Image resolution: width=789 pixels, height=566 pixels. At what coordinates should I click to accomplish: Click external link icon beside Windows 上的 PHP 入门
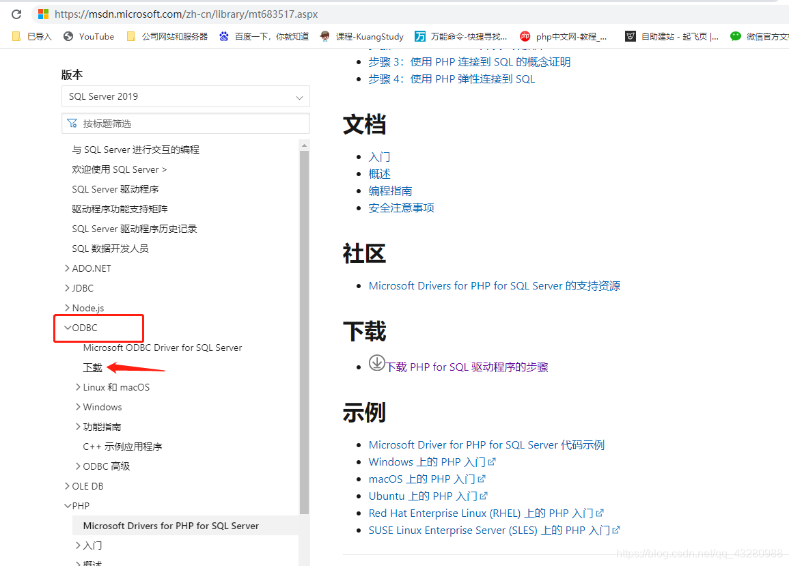coord(492,462)
